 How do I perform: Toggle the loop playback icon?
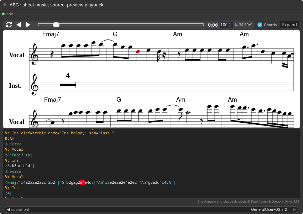point(9,25)
